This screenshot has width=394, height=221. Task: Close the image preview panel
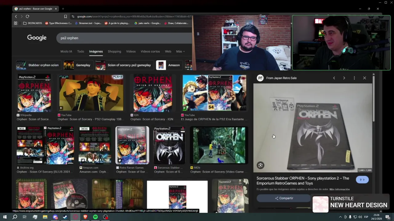(x=364, y=78)
